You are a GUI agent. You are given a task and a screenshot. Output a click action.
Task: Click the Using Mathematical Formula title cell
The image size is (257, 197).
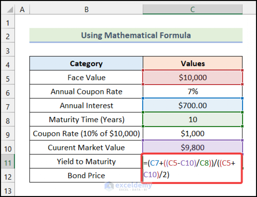136,35
